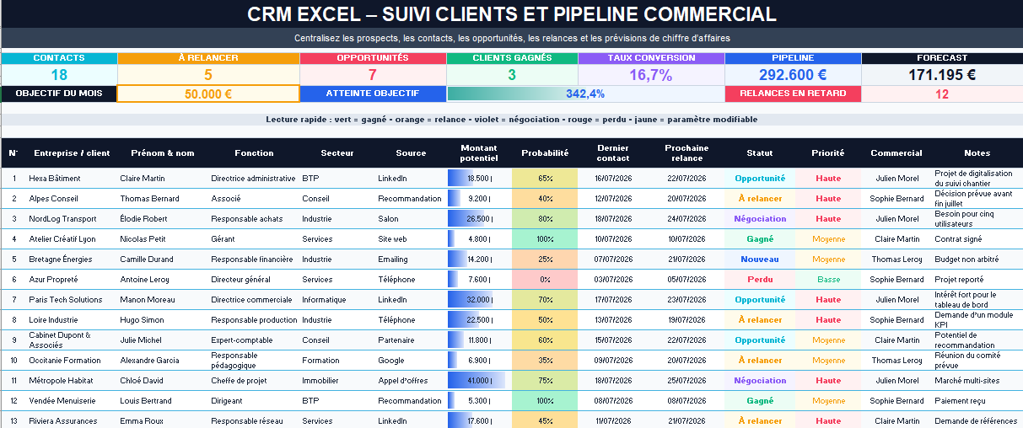Select the Hexa Bâtiment company cell
Screen dimensions: 1023x428
(72, 179)
